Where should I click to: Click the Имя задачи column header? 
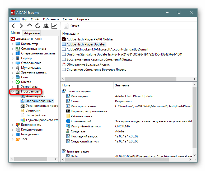pyautogui.click(x=71, y=34)
